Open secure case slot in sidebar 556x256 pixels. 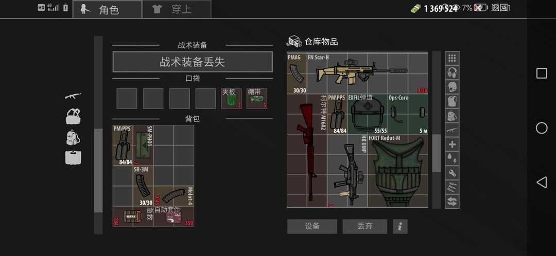(x=73, y=157)
